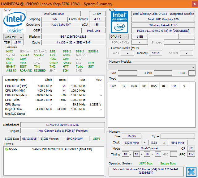Click the 1 GB GPU memory field
This screenshot has height=178, width=198.
click(140, 37)
